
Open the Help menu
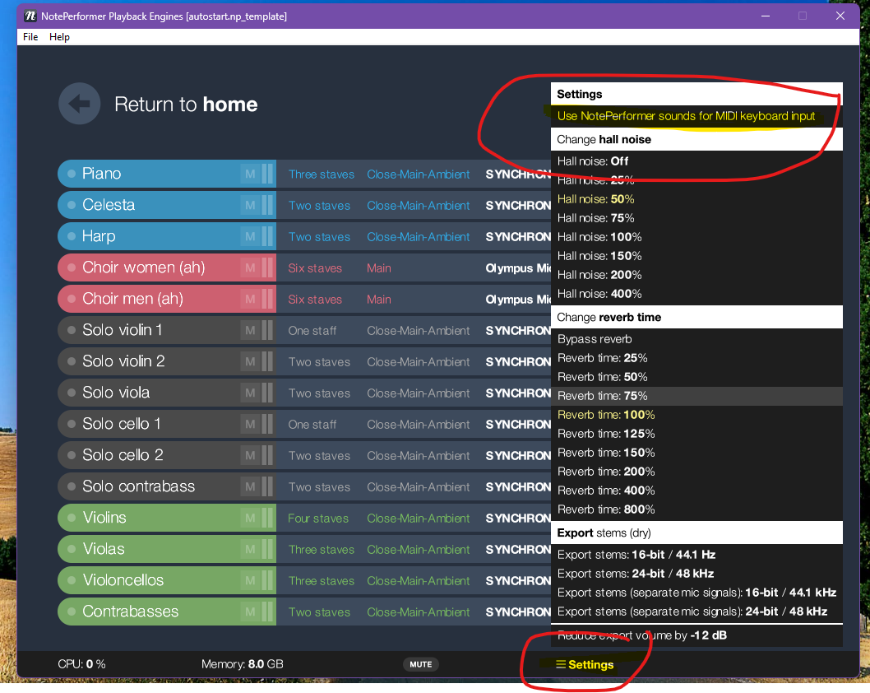click(x=59, y=37)
